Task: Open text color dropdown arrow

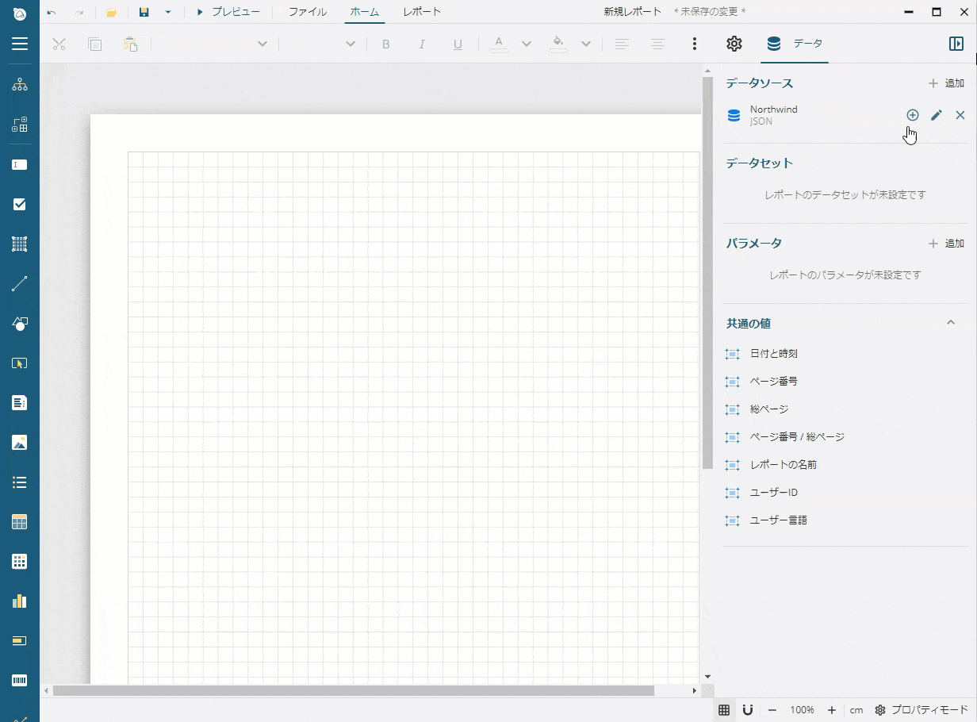Action: pyautogui.click(x=526, y=44)
